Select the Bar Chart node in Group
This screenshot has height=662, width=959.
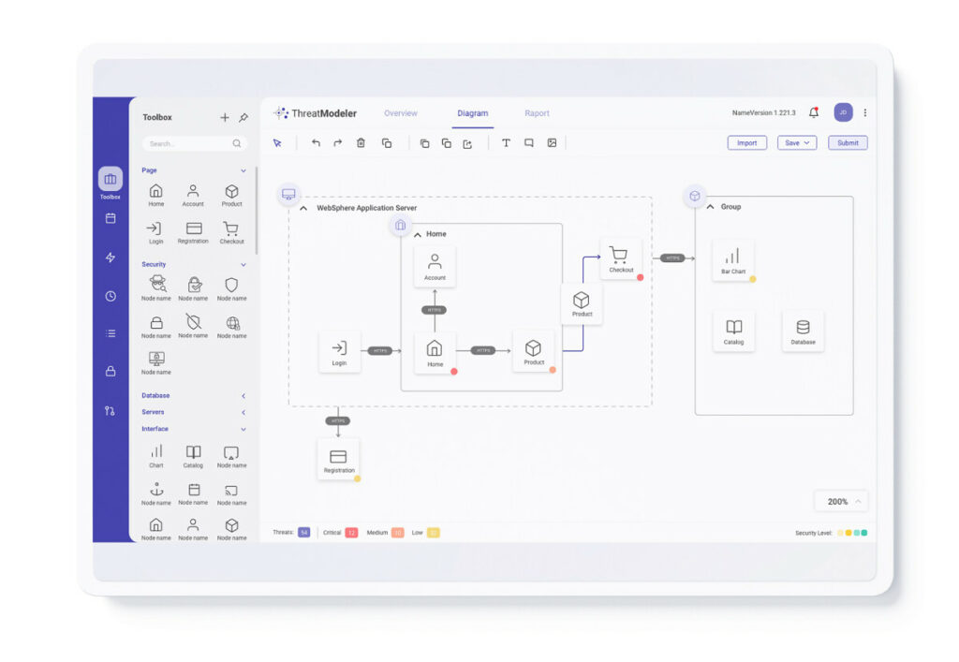[732, 259]
